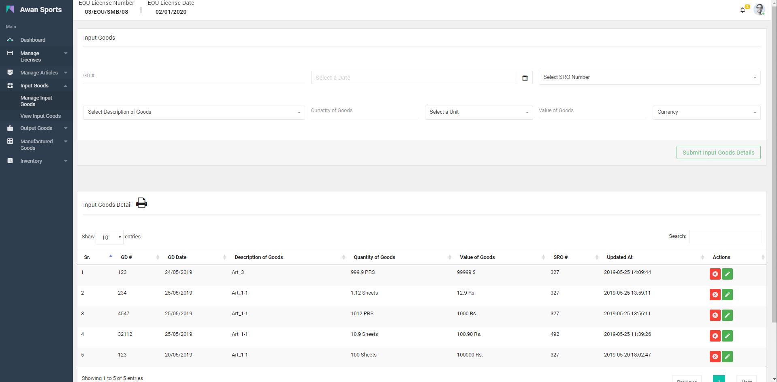777x382 pixels.
Task: Click the Dashboard gauge icon
Action: click(x=10, y=40)
